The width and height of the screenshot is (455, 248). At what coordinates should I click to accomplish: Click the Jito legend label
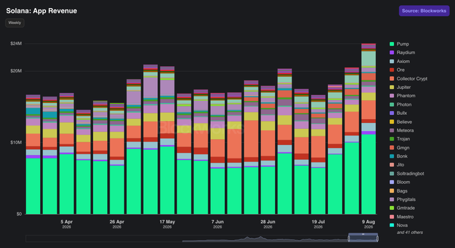click(x=400, y=164)
